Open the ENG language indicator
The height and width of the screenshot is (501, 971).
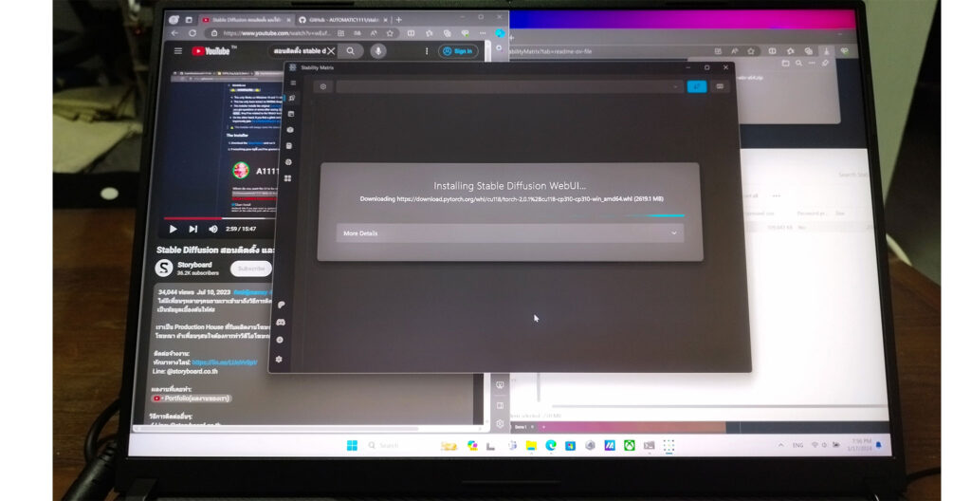tap(797, 445)
